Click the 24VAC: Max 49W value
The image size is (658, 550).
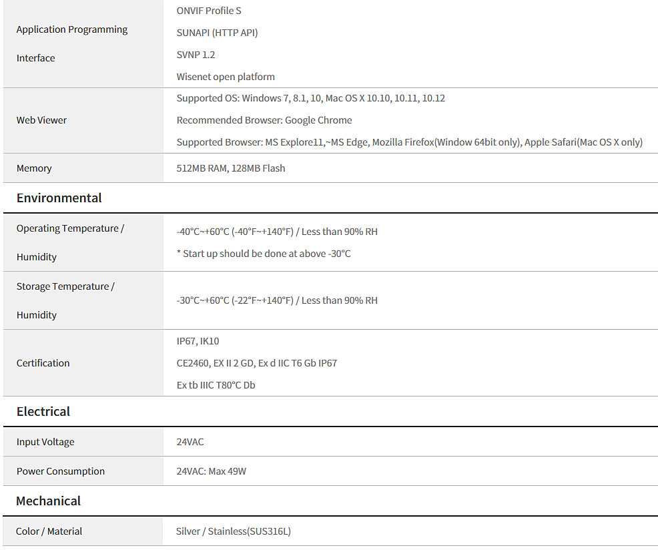click(211, 471)
